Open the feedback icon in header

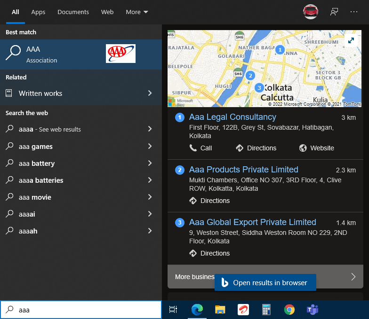334,12
